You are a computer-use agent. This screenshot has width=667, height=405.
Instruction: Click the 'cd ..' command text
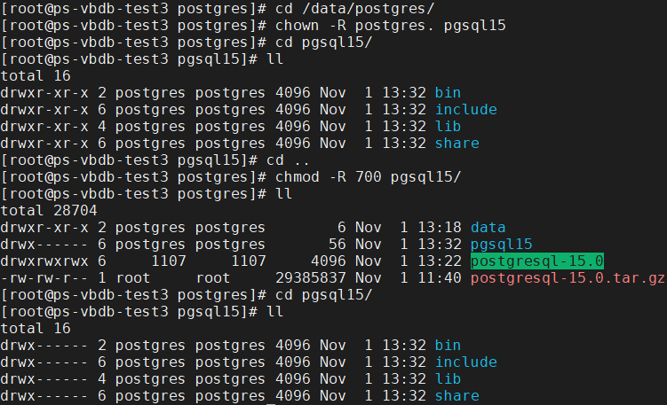coord(288,160)
